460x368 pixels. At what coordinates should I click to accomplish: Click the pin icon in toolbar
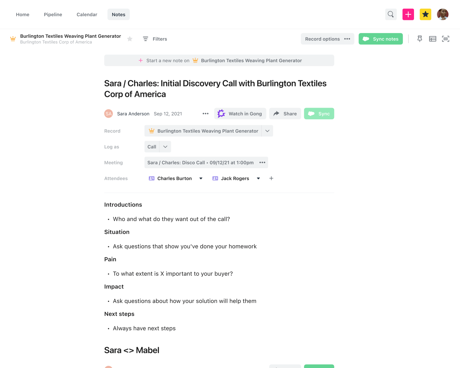tap(420, 39)
